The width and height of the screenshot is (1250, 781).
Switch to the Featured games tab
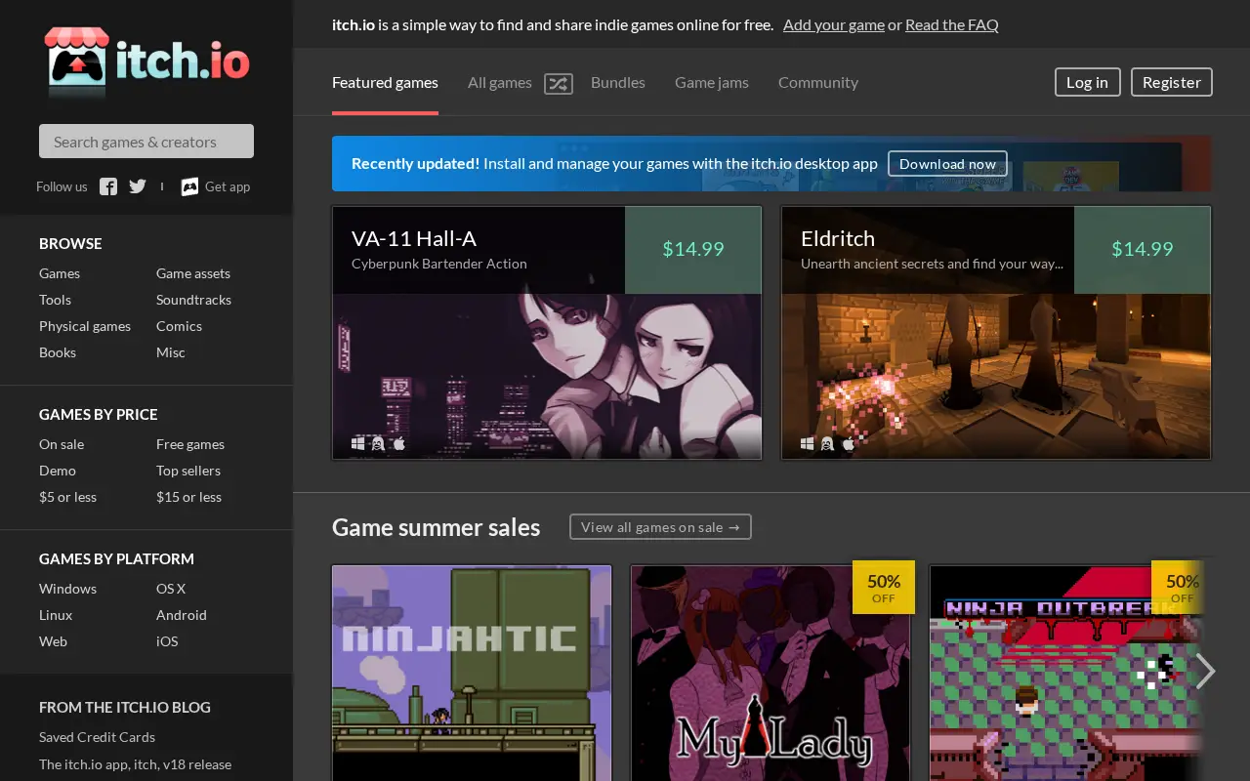385,82
